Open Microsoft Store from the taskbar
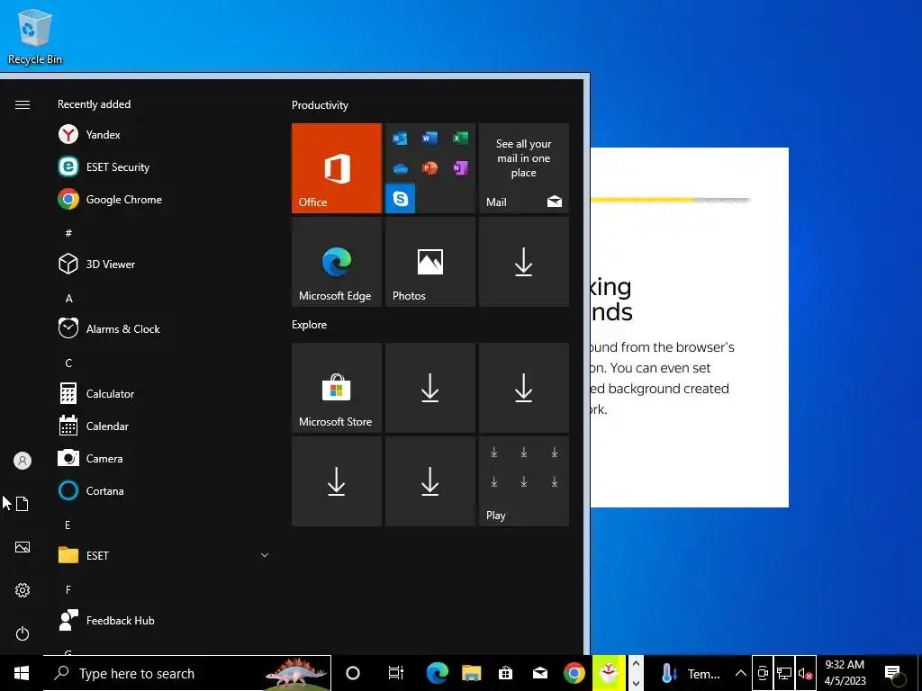The image size is (922, 691). [506, 673]
